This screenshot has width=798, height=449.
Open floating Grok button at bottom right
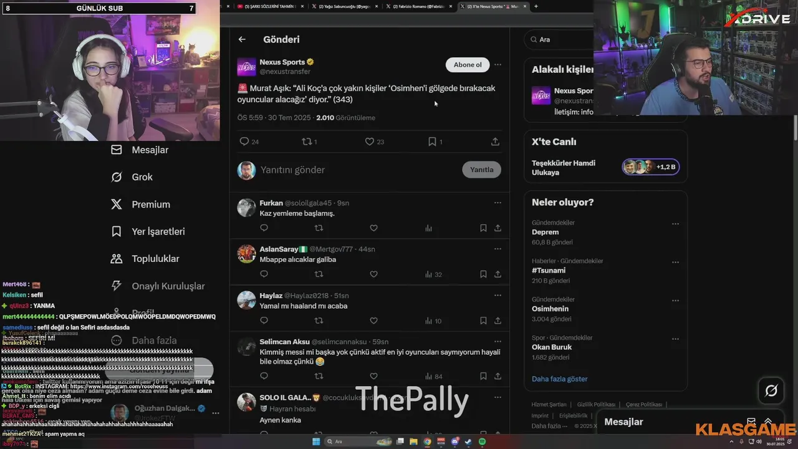771,391
